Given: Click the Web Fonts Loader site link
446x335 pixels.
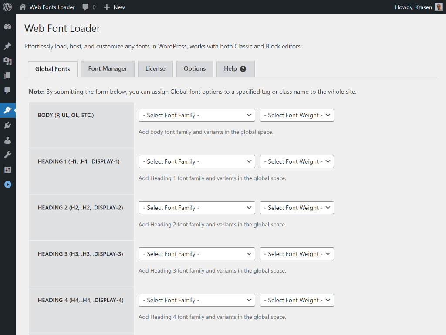Looking at the screenshot, I should pos(52,7).
